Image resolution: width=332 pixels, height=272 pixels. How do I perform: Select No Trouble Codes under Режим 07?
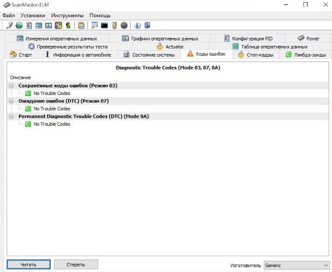52,109
